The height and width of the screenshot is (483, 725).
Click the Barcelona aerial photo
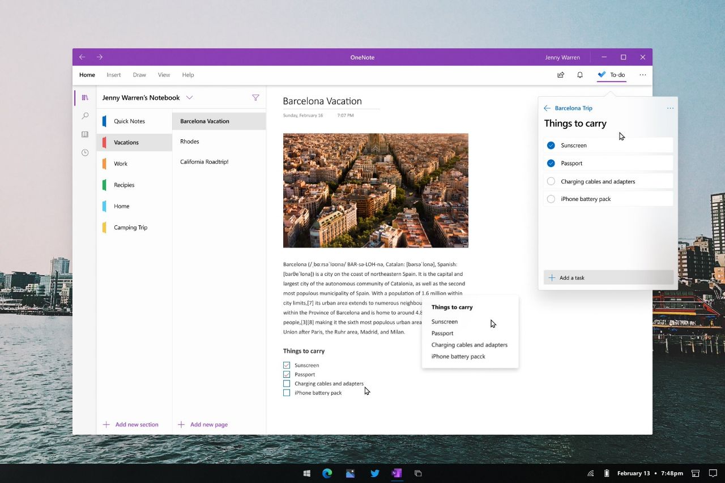point(376,190)
